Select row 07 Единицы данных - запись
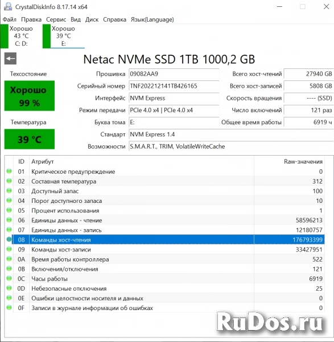 click(166, 230)
